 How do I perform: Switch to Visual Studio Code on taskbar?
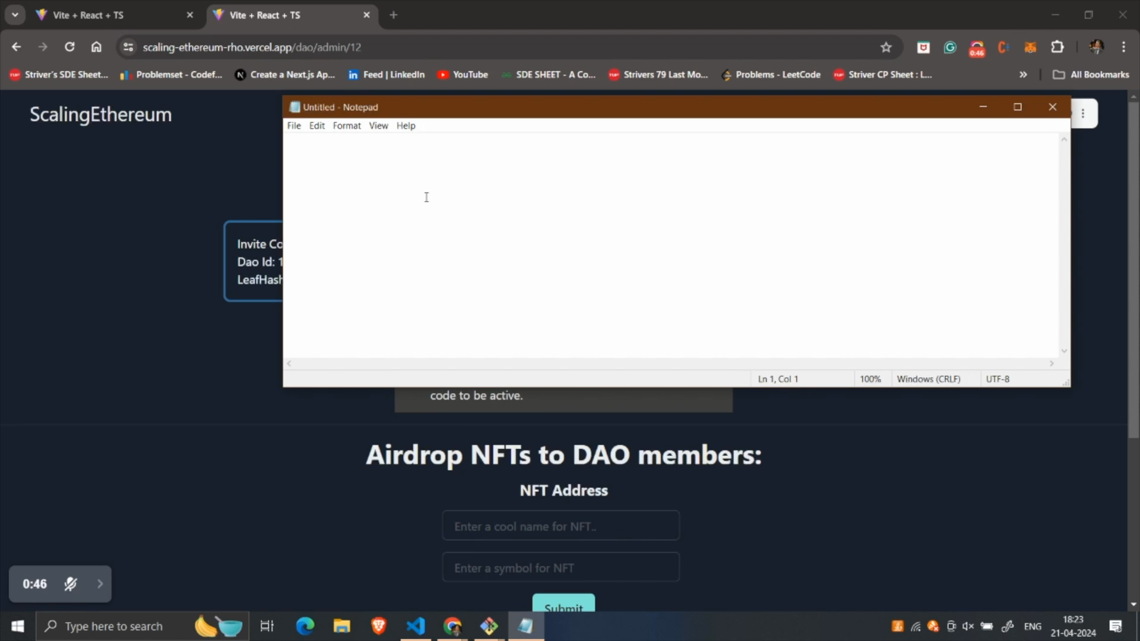pyautogui.click(x=416, y=626)
